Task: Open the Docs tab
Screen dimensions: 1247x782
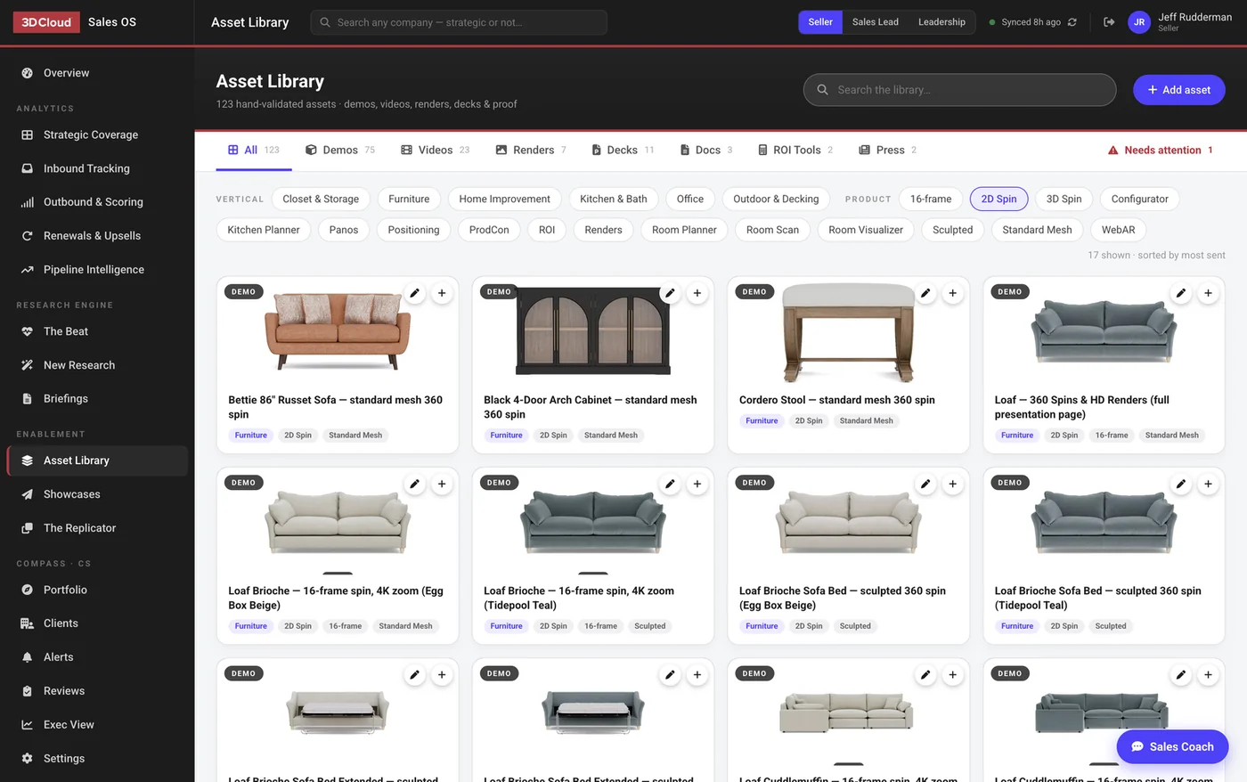Action: tap(706, 151)
